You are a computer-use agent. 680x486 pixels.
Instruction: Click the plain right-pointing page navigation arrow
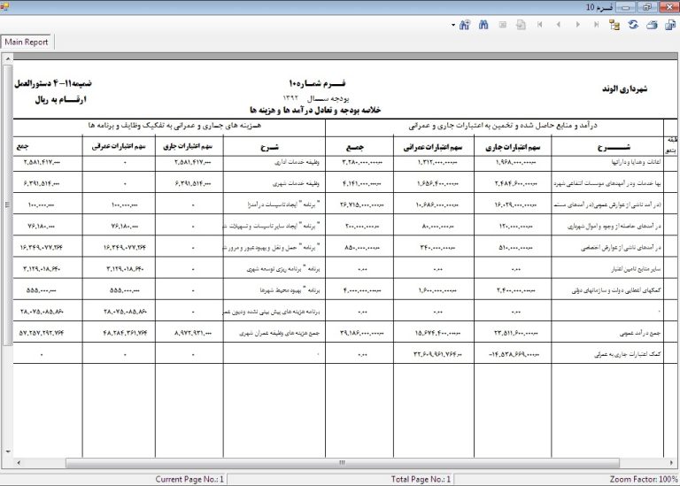(578, 26)
